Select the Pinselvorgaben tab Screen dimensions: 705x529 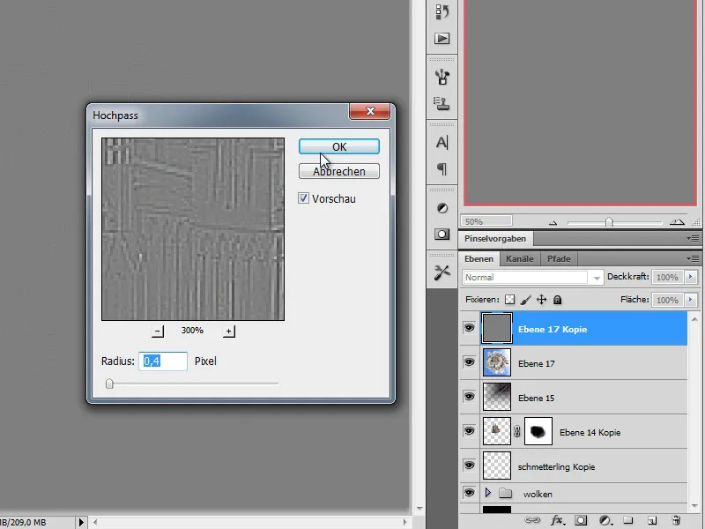pyautogui.click(x=495, y=238)
